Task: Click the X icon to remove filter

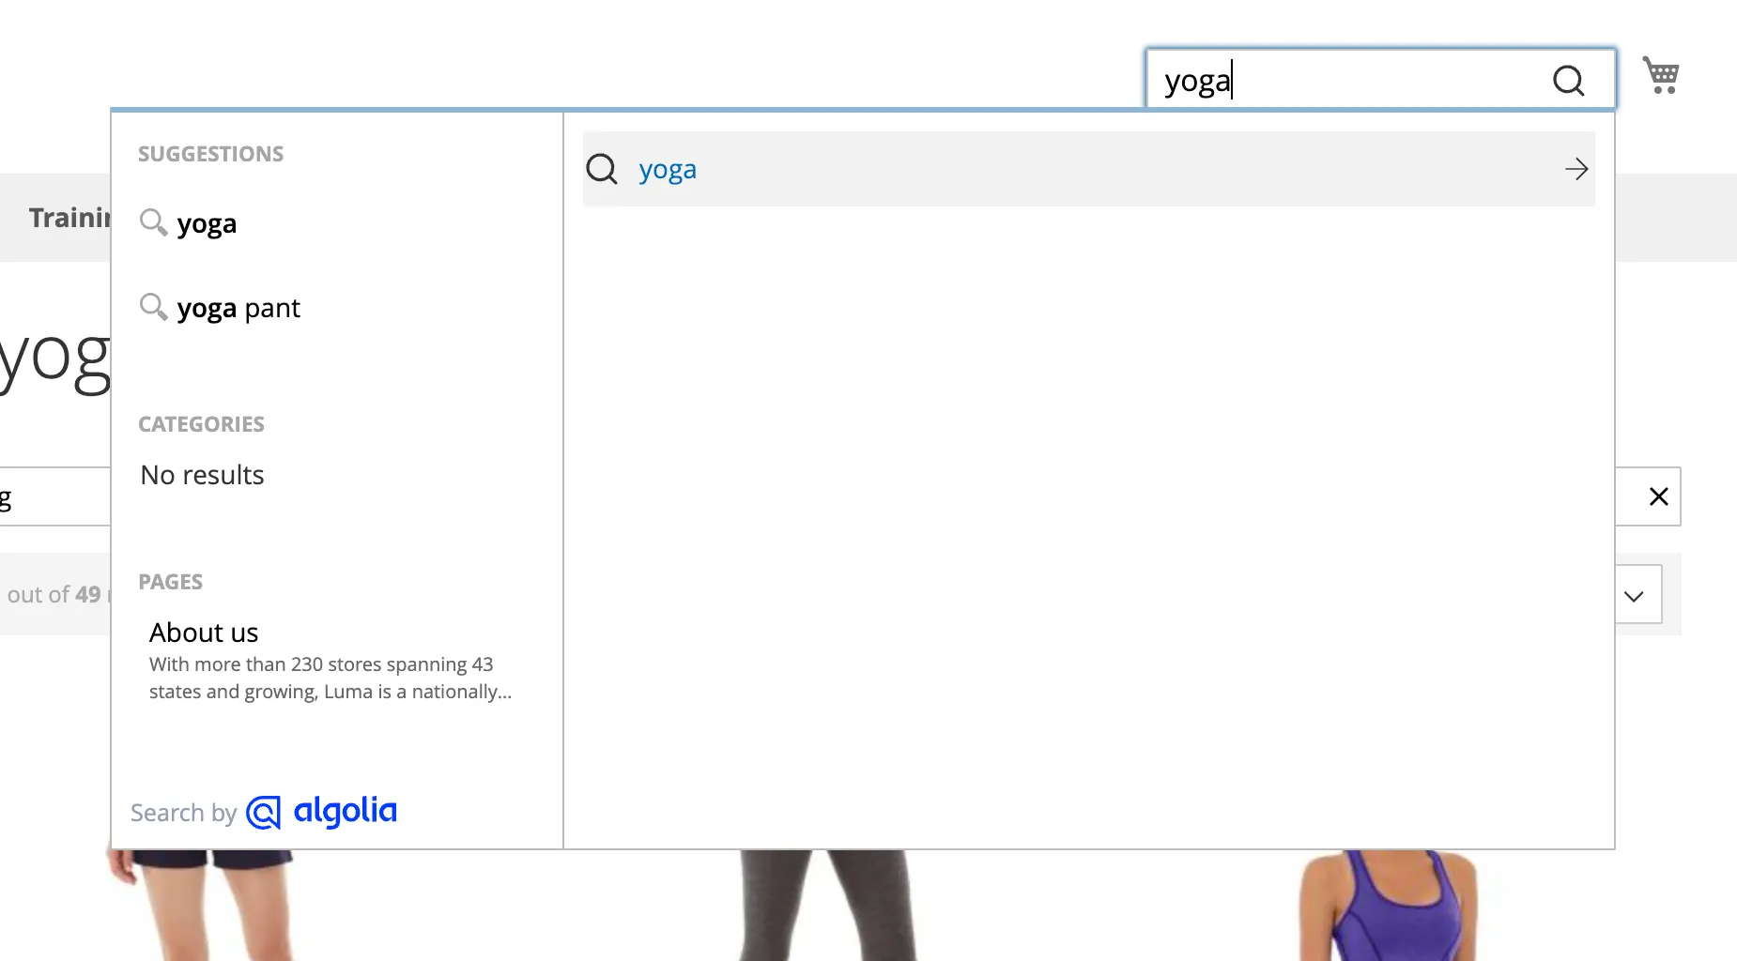Action: coord(1658,496)
